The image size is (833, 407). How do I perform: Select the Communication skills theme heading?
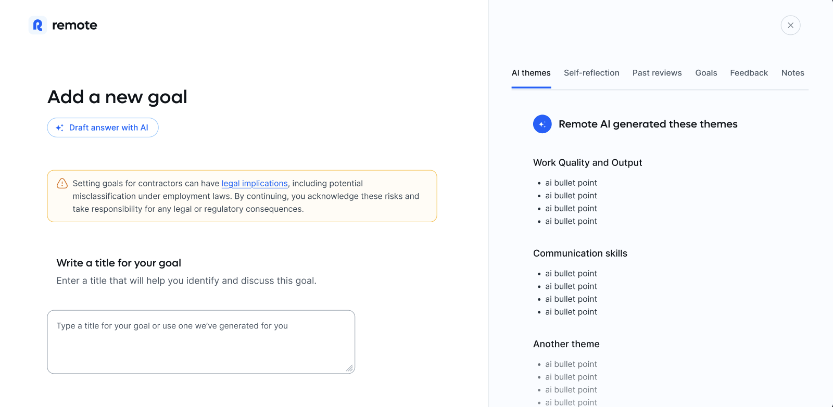tap(580, 253)
